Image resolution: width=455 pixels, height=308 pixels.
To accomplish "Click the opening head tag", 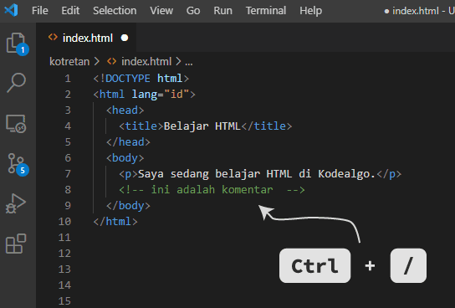I will coord(125,110).
